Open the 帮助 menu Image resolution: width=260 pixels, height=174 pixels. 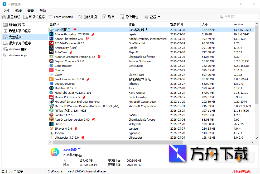pyautogui.click(x=43, y=11)
